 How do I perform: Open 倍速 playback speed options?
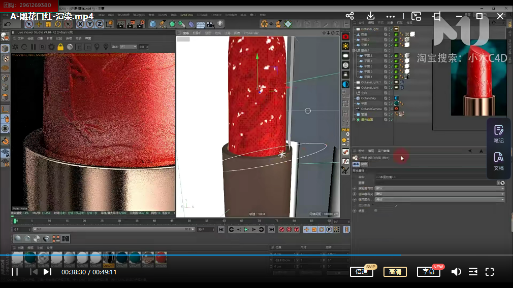[x=362, y=272]
